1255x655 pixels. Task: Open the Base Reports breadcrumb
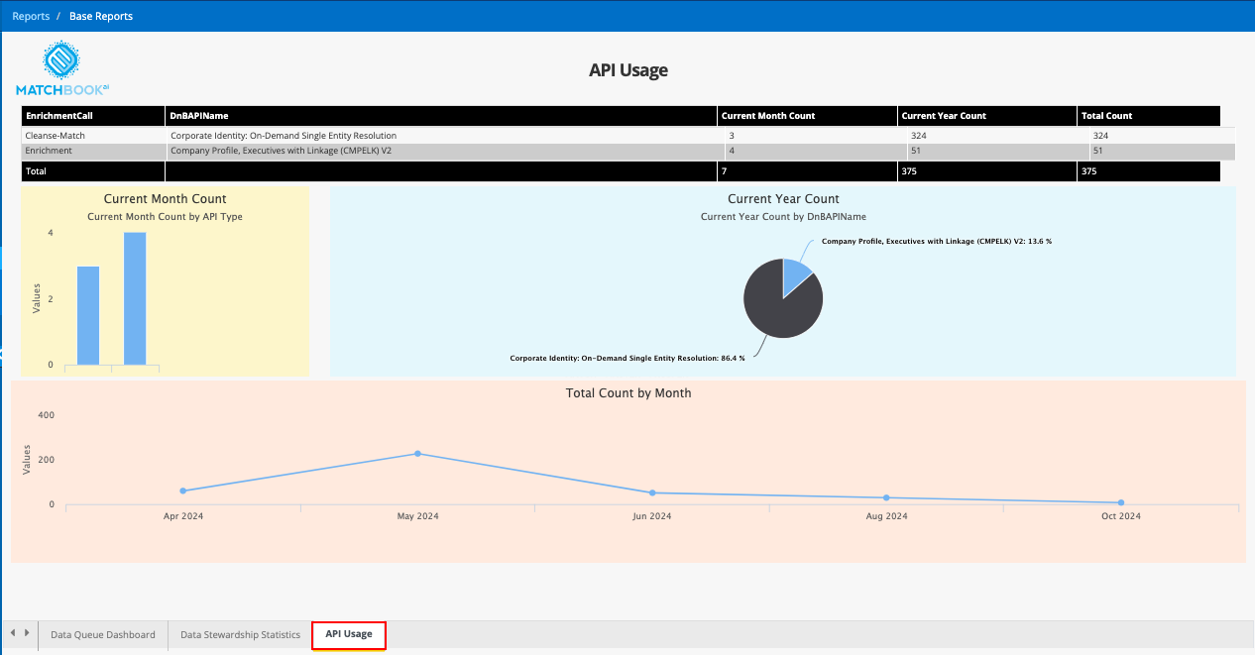point(101,16)
